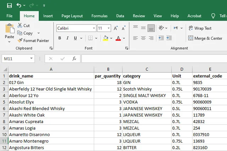The height and width of the screenshot is (151, 227).
Task: Toggle Wrap Text
Action: [x=200, y=28]
